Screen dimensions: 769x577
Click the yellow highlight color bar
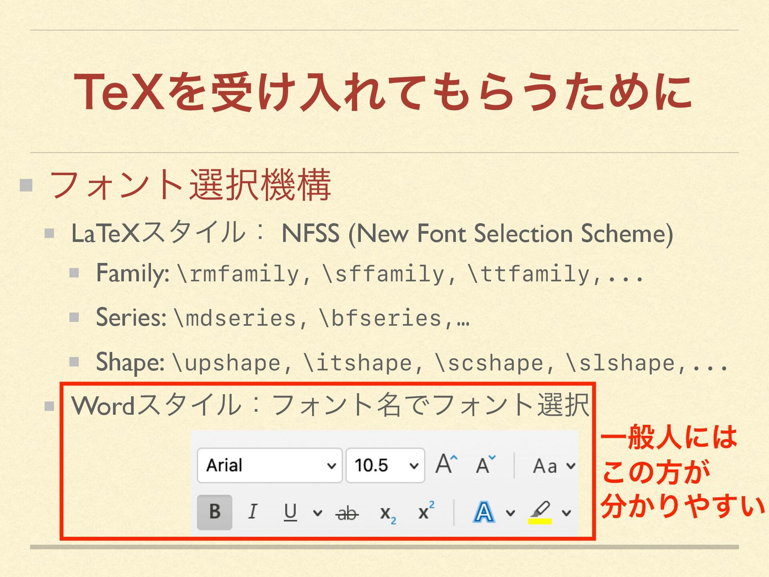tap(540, 521)
